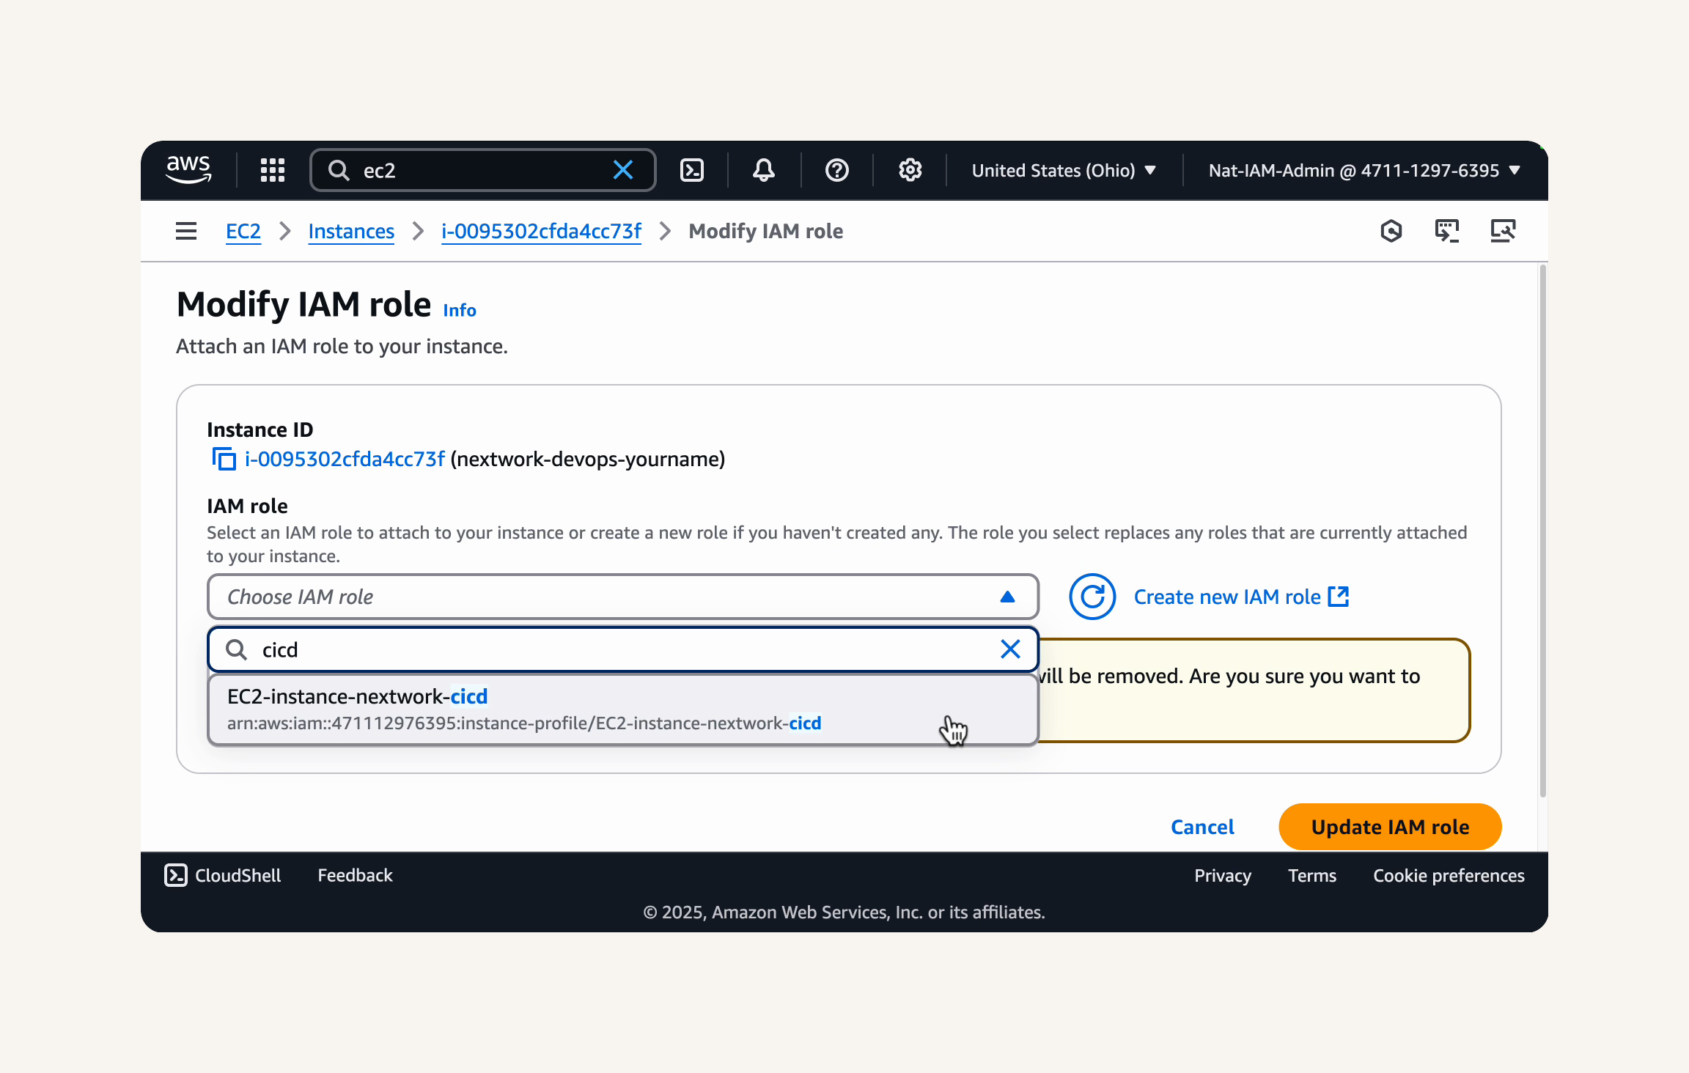This screenshot has height=1073, width=1689.
Task: Select the EC2-instance-nextwork-cicd role option
Action: (623, 709)
